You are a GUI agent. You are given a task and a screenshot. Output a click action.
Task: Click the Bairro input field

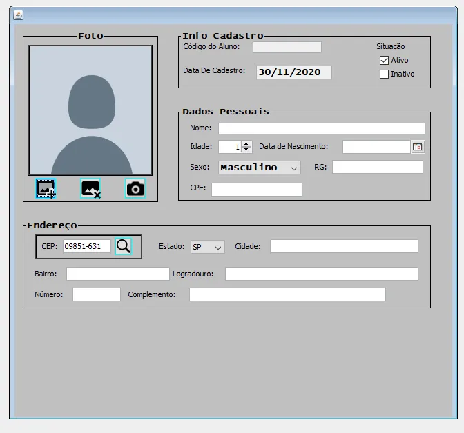click(118, 274)
